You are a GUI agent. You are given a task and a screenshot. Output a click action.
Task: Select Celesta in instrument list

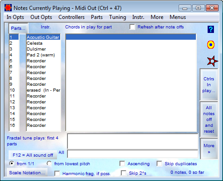[x=43, y=43]
